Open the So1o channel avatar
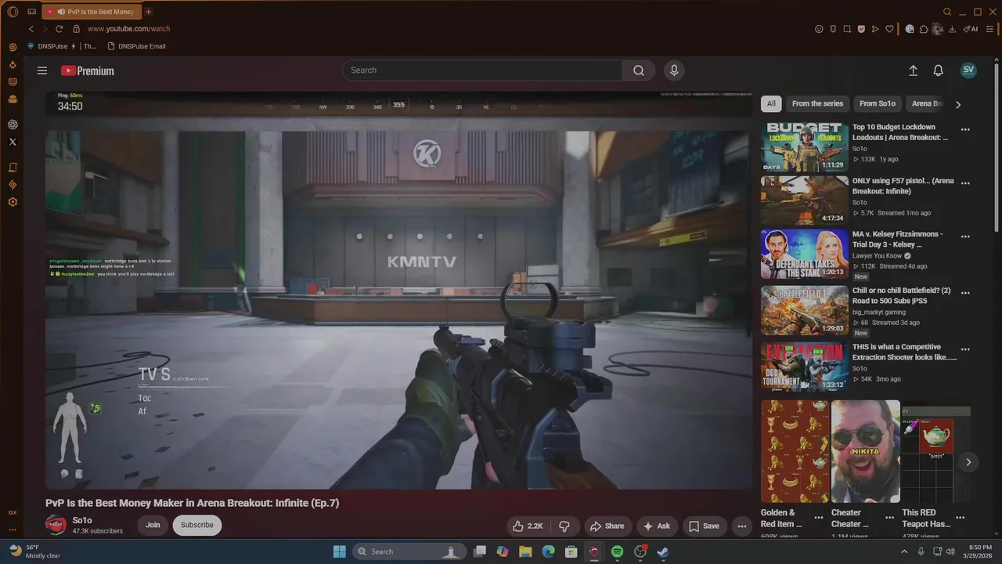The image size is (1002, 564). 56,525
